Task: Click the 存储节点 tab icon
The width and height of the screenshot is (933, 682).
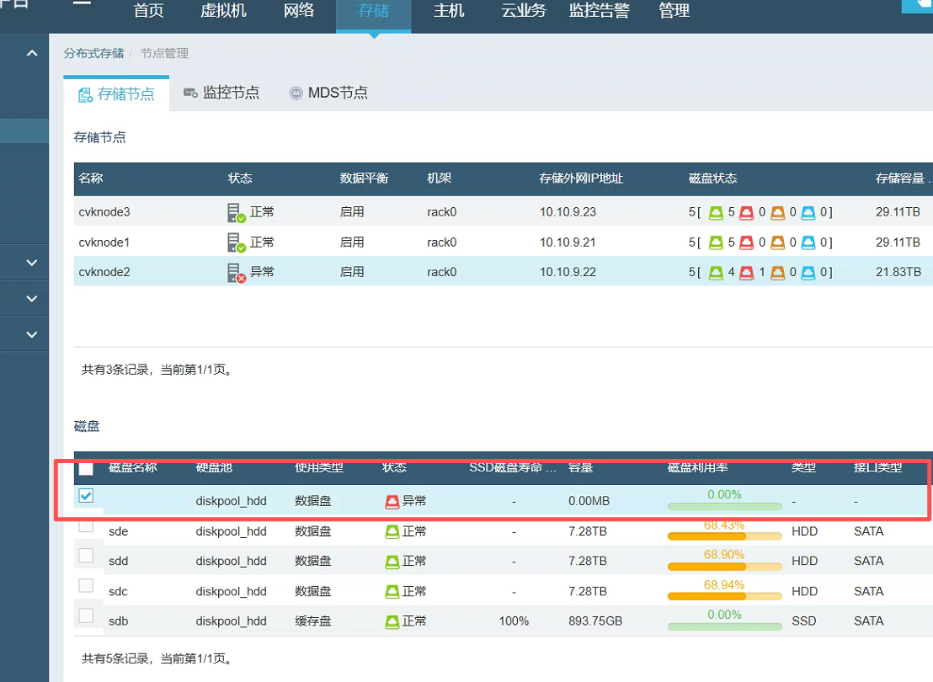Action: [85, 94]
